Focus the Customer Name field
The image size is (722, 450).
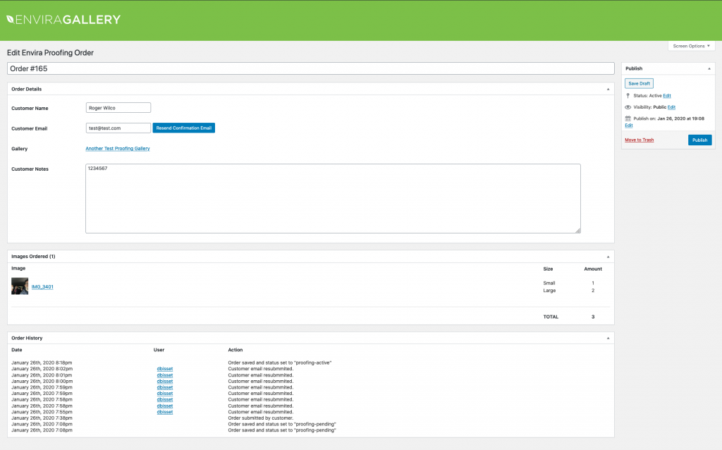(x=118, y=108)
